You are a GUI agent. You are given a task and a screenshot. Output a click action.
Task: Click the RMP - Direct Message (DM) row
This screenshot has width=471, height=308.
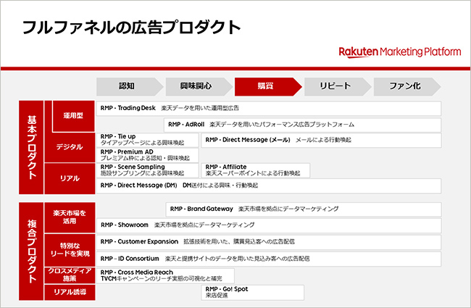(x=269, y=186)
